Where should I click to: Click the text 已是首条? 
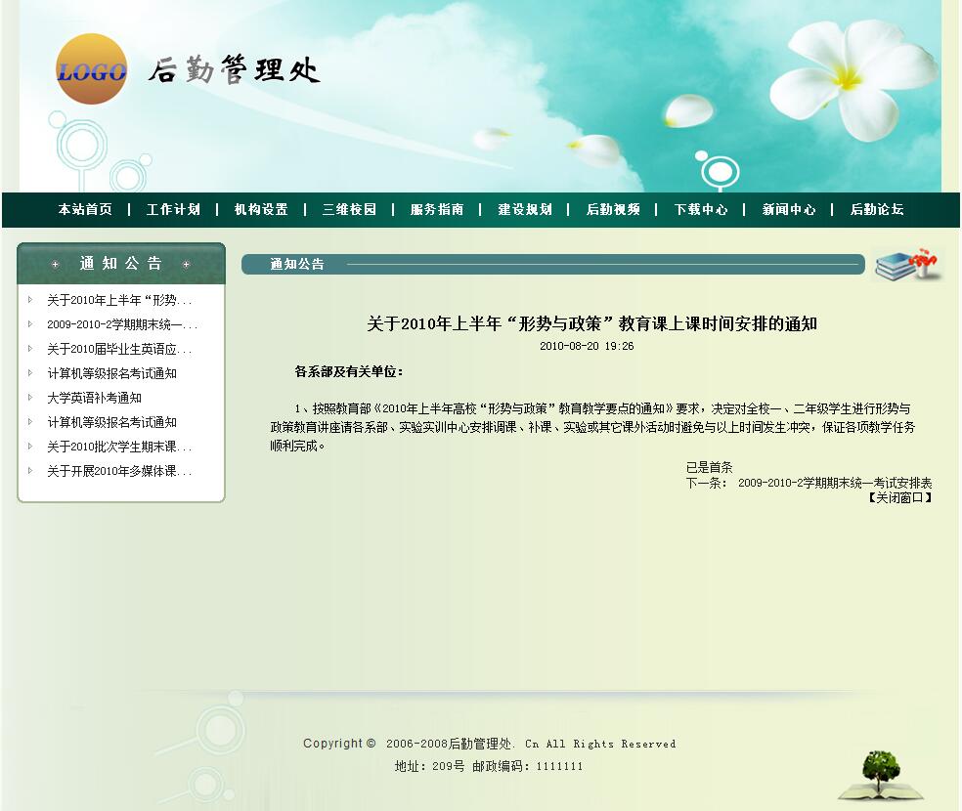point(709,467)
